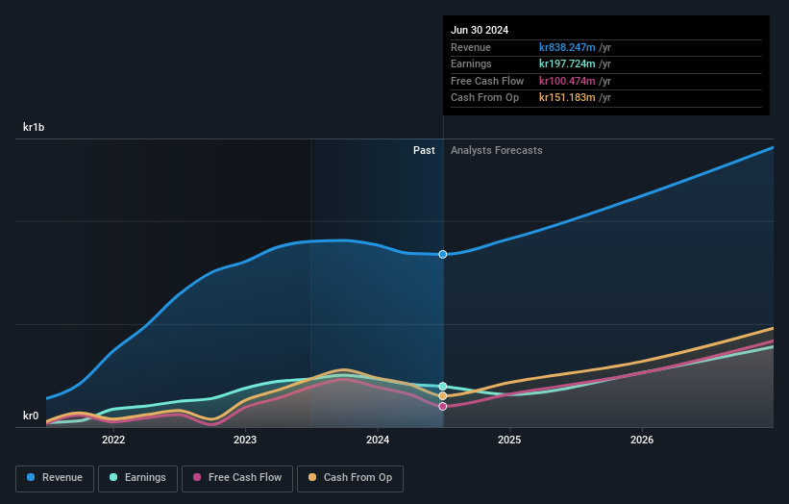Click the Jun 30 2024 tooltip date

[480, 30]
